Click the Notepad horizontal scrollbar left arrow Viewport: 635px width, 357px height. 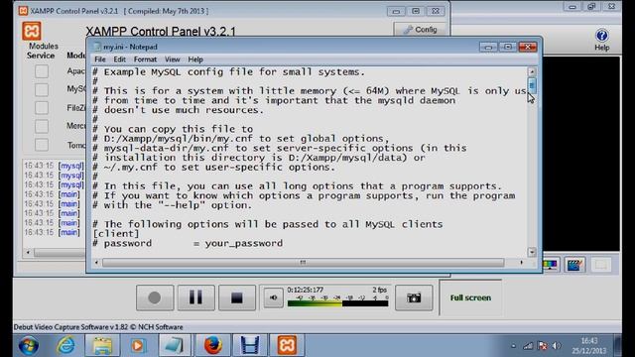click(x=96, y=262)
